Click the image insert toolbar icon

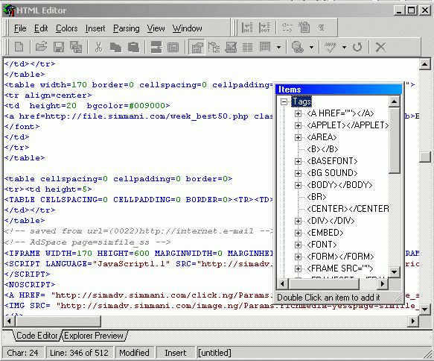click(x=231, y=47)
